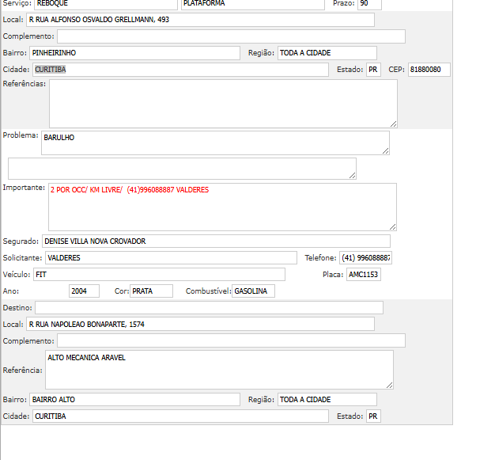
Task: Click the Combustível field showing GASOLINA
Action: click(x=253, y=291)
